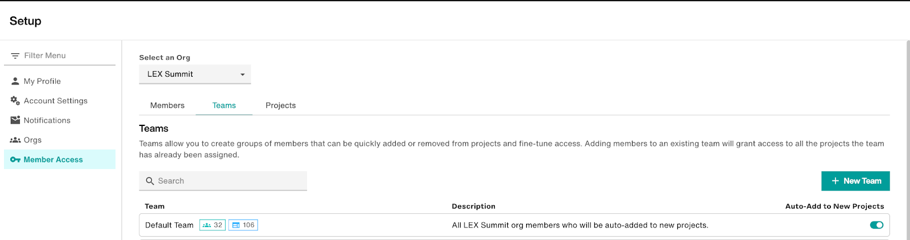
Task: Click the Filter Menu icon
Action: click(15, 56)
